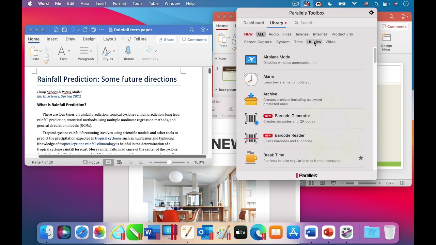436x245 pixels.
Task: Click the Redo icon in Word
Action: [85, 30]
